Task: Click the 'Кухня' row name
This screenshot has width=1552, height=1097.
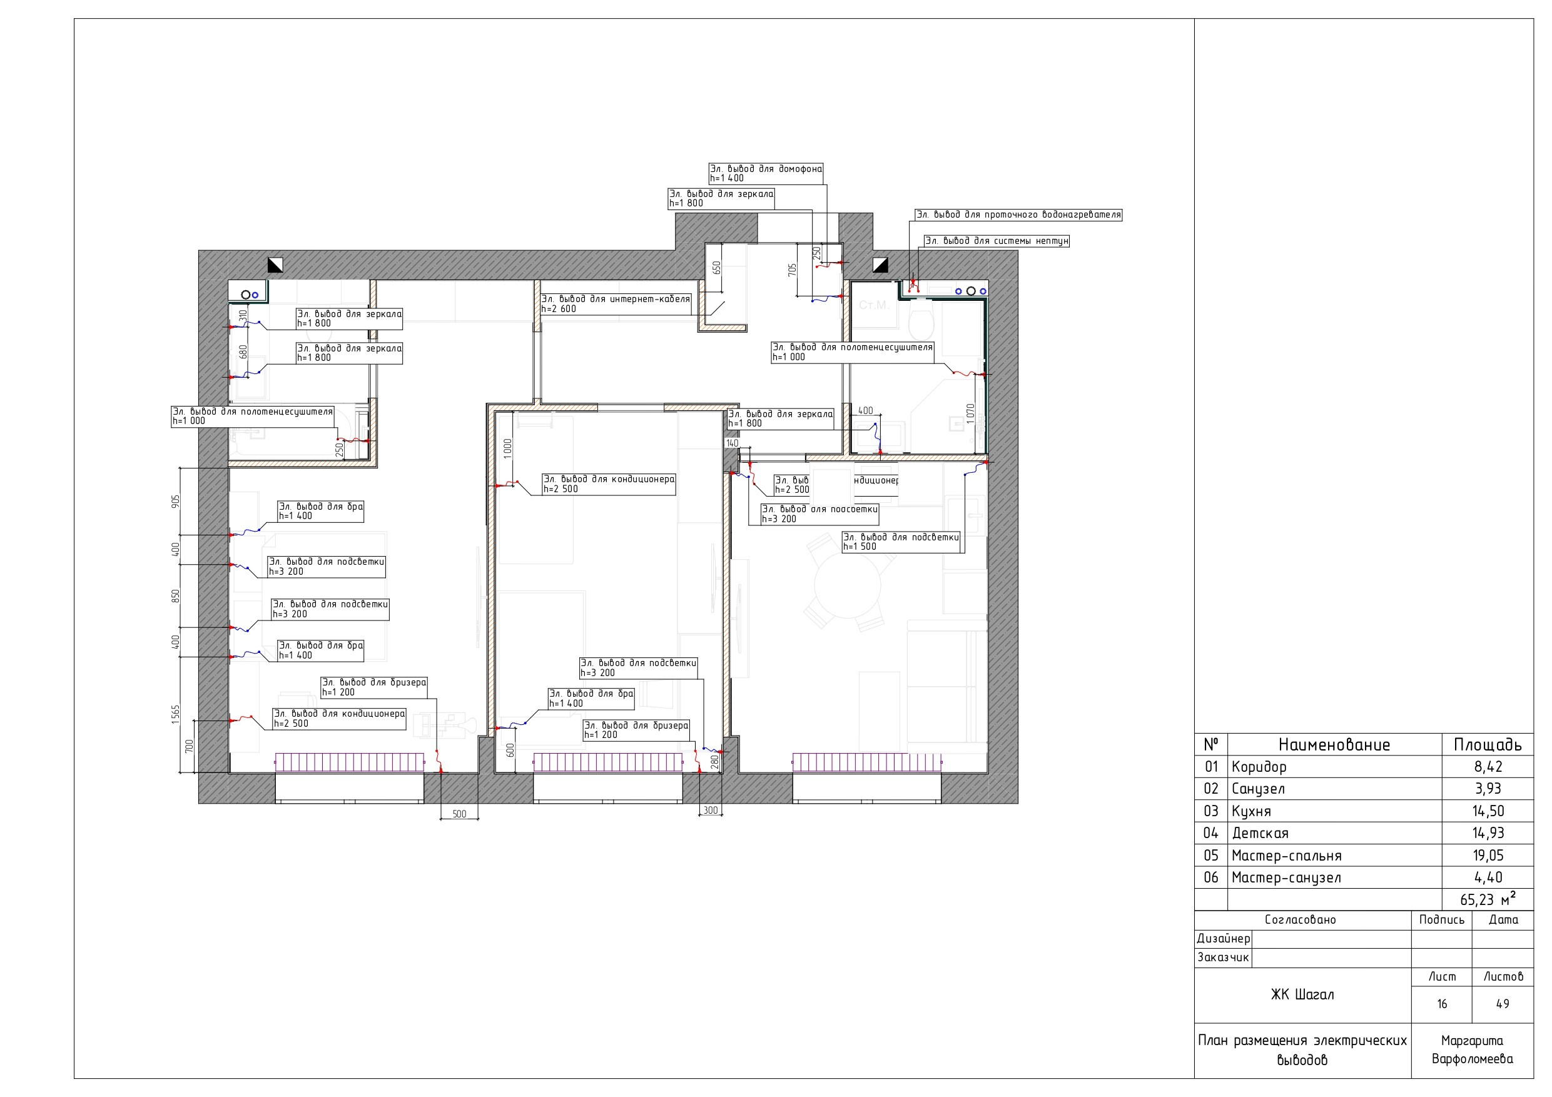Action: [1251, 811]
